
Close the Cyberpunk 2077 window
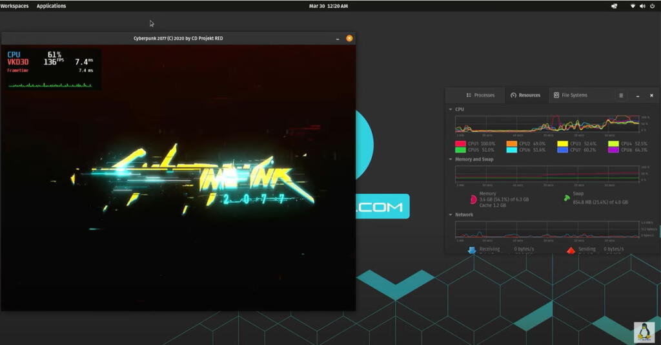click(x=349, y=38)
